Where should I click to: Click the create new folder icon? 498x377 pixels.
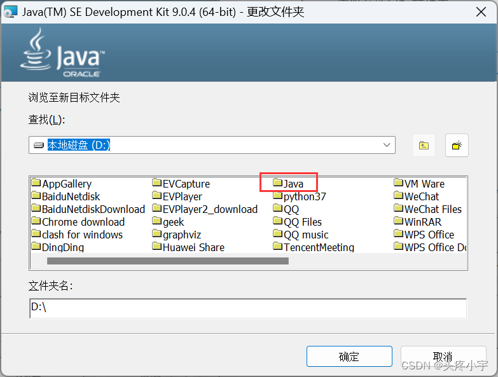(x=457, y=146)
